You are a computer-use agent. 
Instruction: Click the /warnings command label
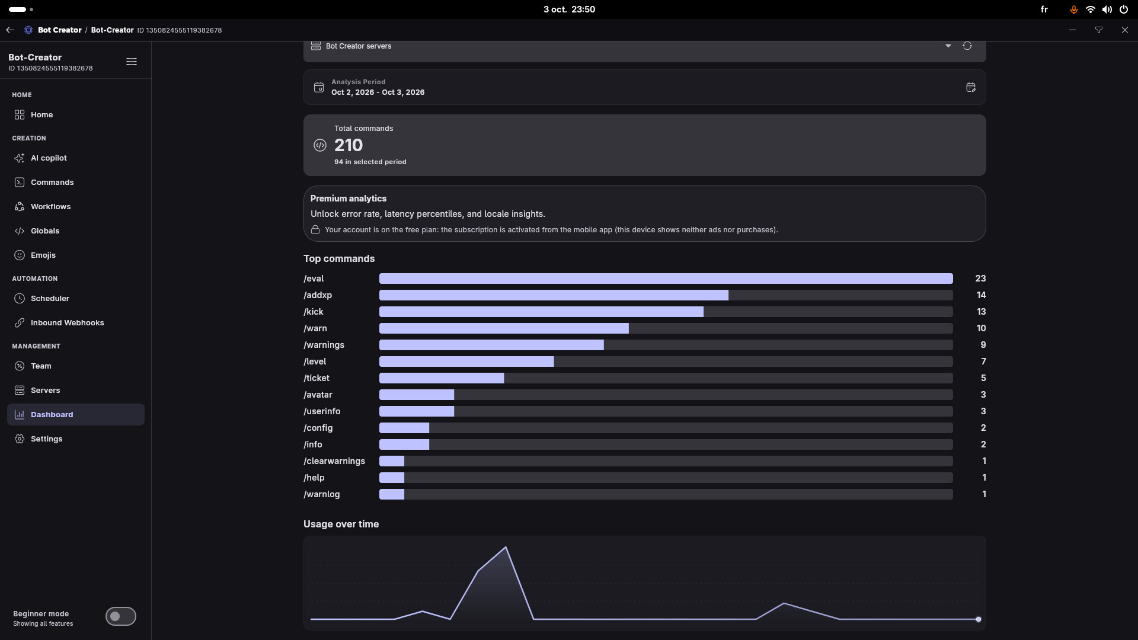click(x=324, y=345)
